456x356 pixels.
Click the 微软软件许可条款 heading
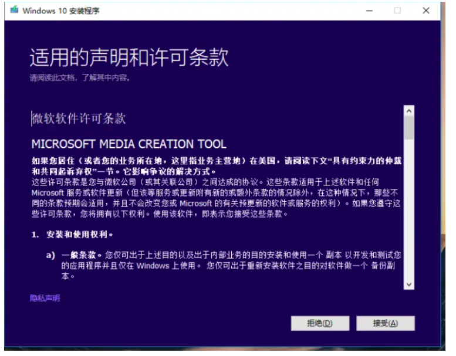[79, 118]
